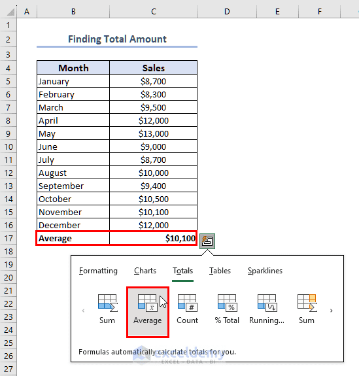Show more totals with right arrow
Viewport: 359px width, 376px height.
(332, 311)
